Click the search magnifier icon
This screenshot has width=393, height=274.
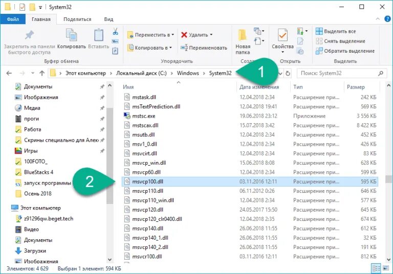click(381, 74)
